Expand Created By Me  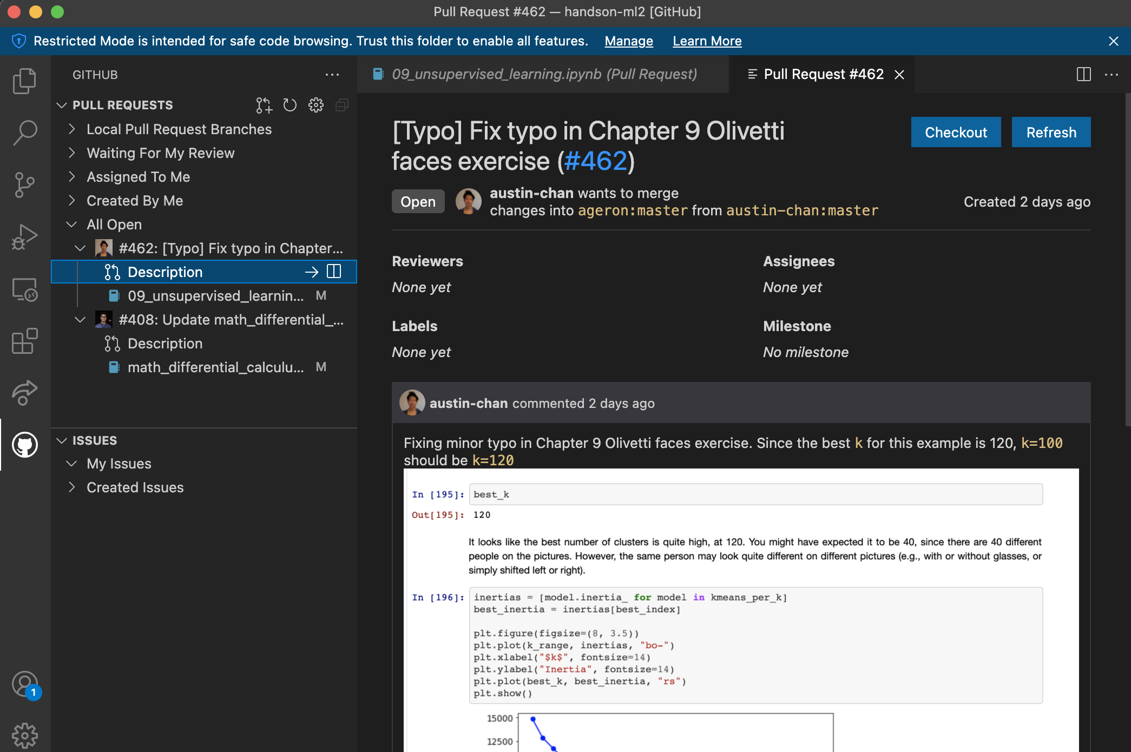(71, 201)
